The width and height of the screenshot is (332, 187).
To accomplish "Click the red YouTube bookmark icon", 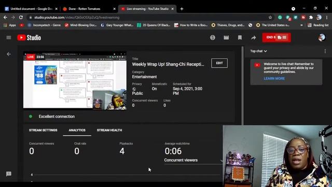I will click(x=22, y=25).
